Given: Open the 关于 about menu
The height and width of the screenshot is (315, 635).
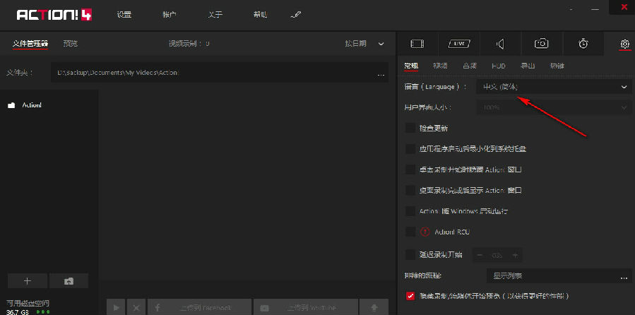Looking at the screenshot, I should 215,15.
